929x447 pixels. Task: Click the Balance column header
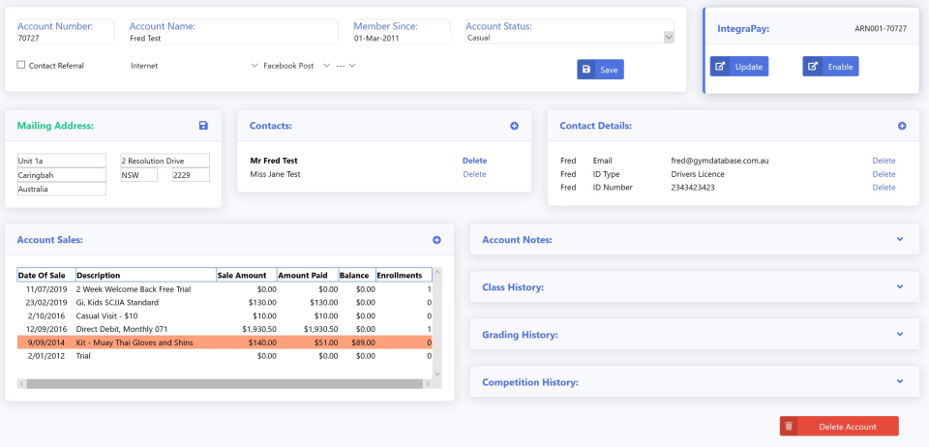click(x=357, y=275)
